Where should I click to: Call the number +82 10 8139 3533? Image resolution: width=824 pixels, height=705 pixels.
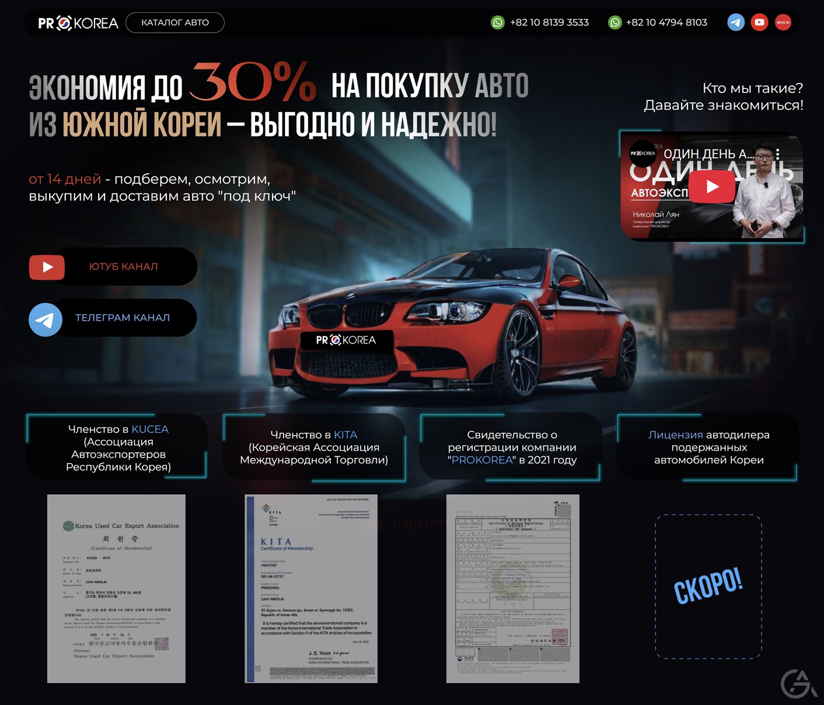click(549, 23)
